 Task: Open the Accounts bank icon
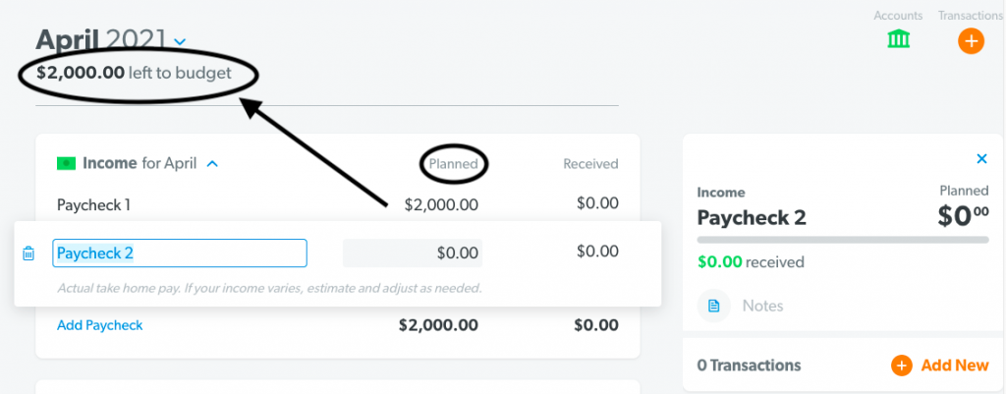point(898,39)
